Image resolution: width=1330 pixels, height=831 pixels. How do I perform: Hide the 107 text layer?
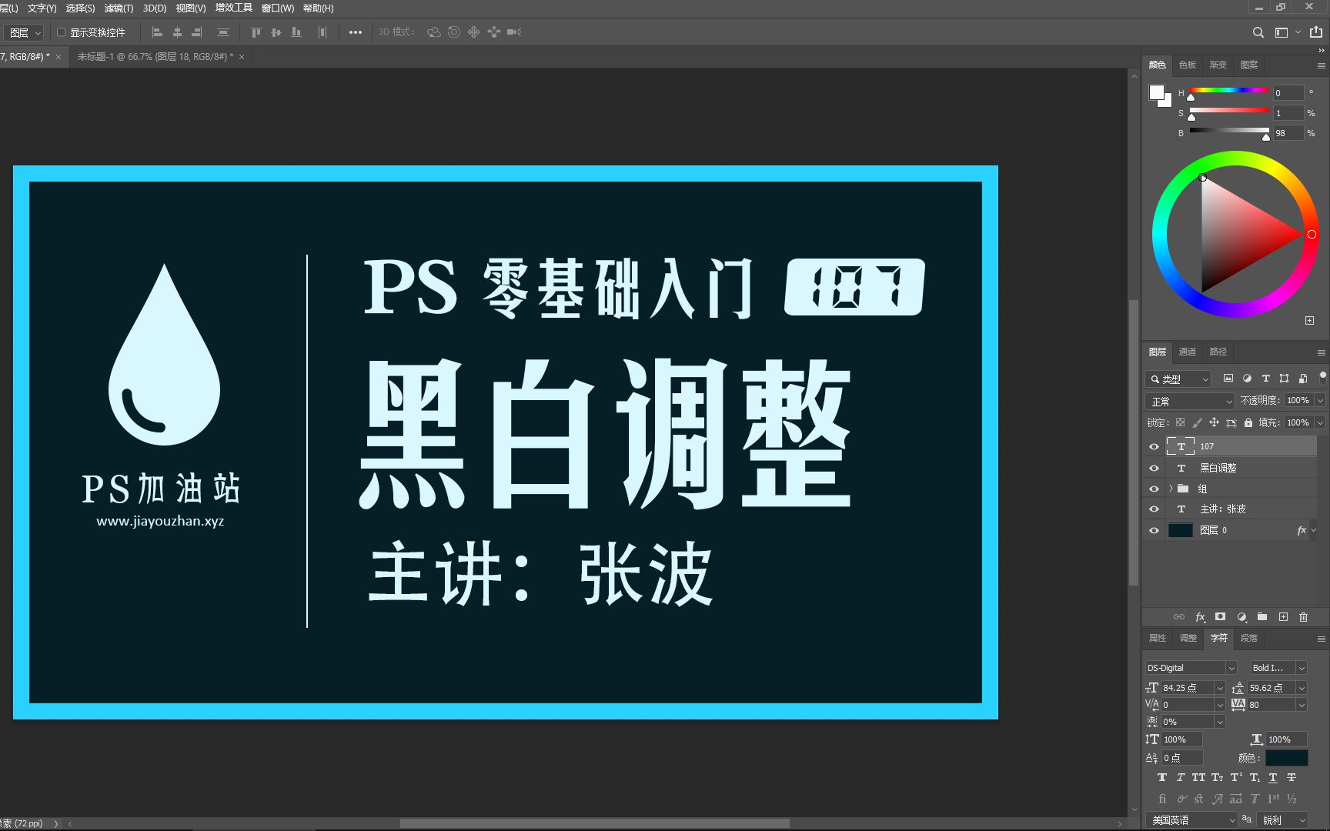point(1154,446)
